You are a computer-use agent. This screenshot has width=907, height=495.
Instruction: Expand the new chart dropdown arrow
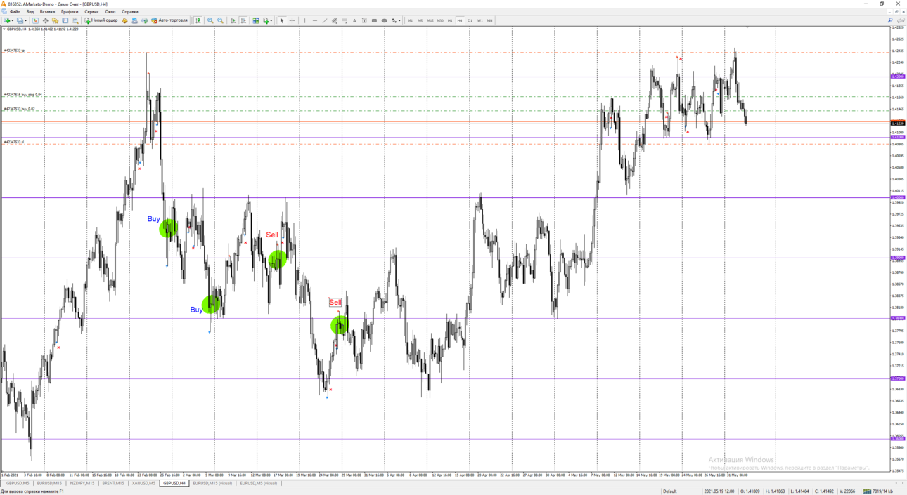[13, 20]
